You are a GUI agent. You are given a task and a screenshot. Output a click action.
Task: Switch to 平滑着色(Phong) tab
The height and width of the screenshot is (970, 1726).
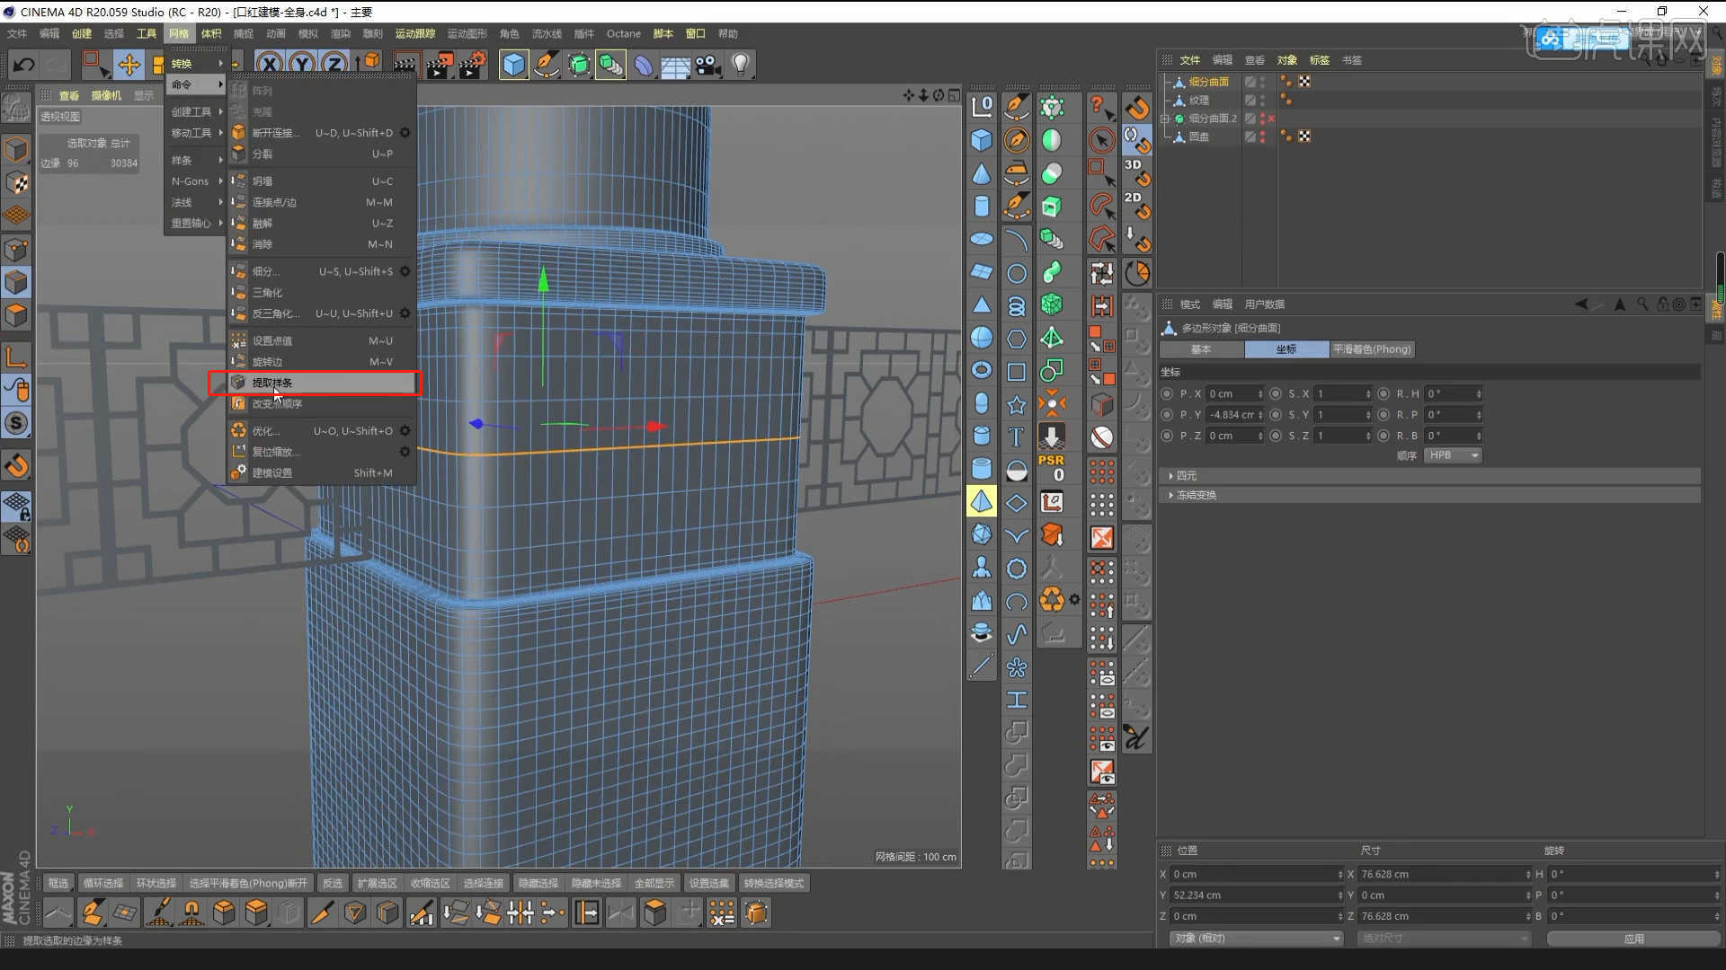point(1372,349)
